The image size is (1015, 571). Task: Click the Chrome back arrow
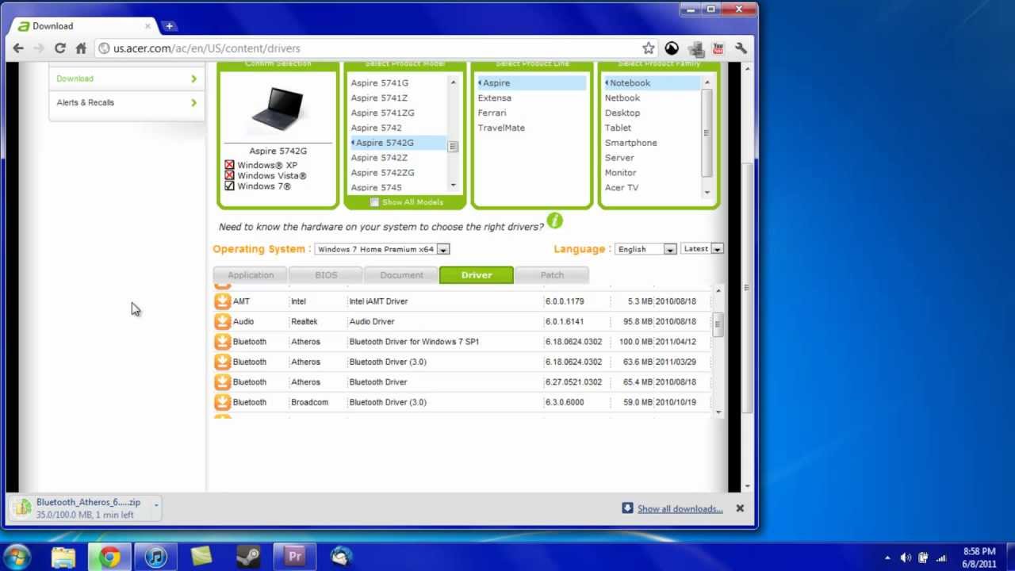click(x=18, y=48)
